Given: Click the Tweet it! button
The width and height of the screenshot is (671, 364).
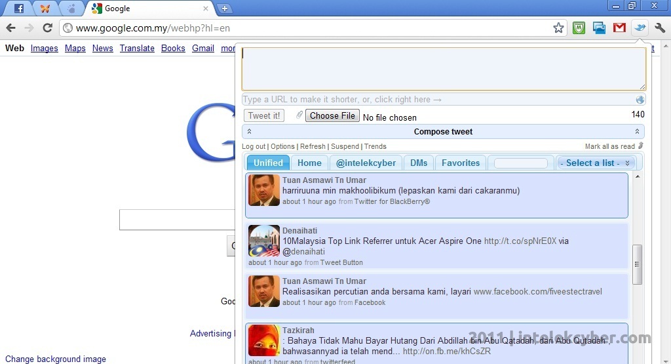Looking at the screenshot, I should coord(264,115).
